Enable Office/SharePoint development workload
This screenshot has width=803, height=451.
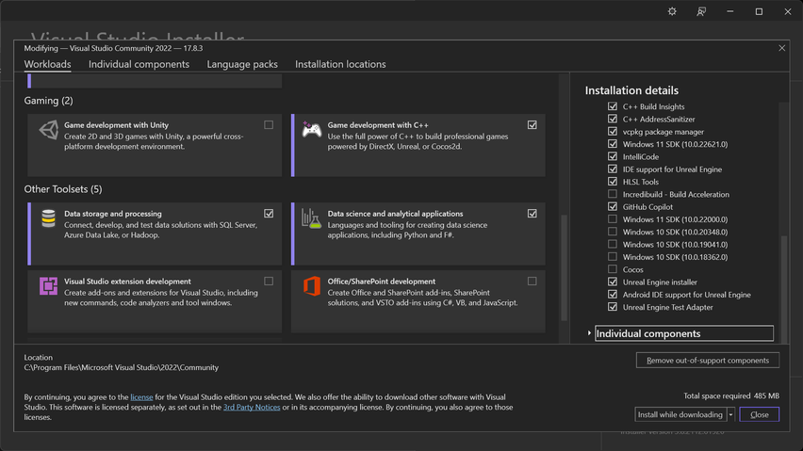pyautogui.click(x=533, y=281)
